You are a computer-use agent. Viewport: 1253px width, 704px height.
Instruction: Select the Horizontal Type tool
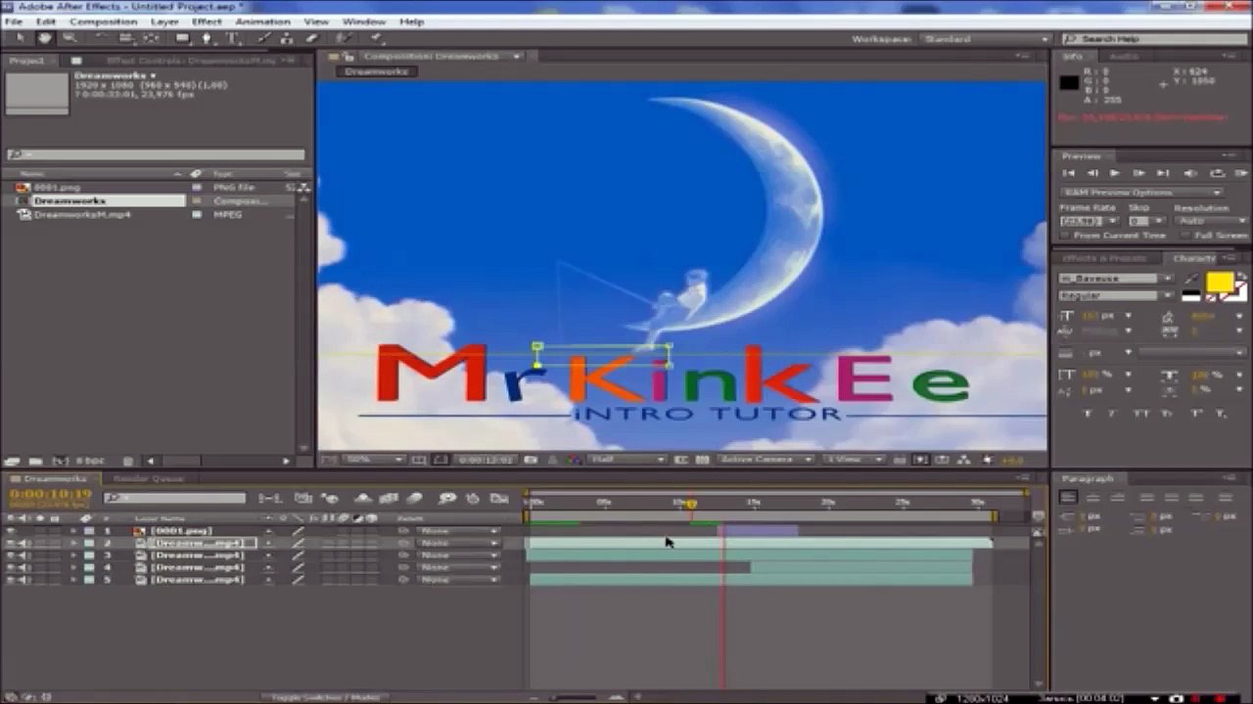233,38
